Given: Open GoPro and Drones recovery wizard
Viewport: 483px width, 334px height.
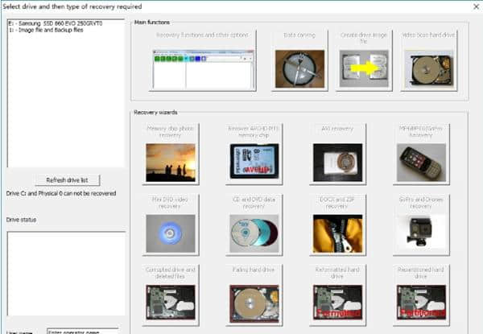Looking at the screenshot, I should tap(421, 225).
